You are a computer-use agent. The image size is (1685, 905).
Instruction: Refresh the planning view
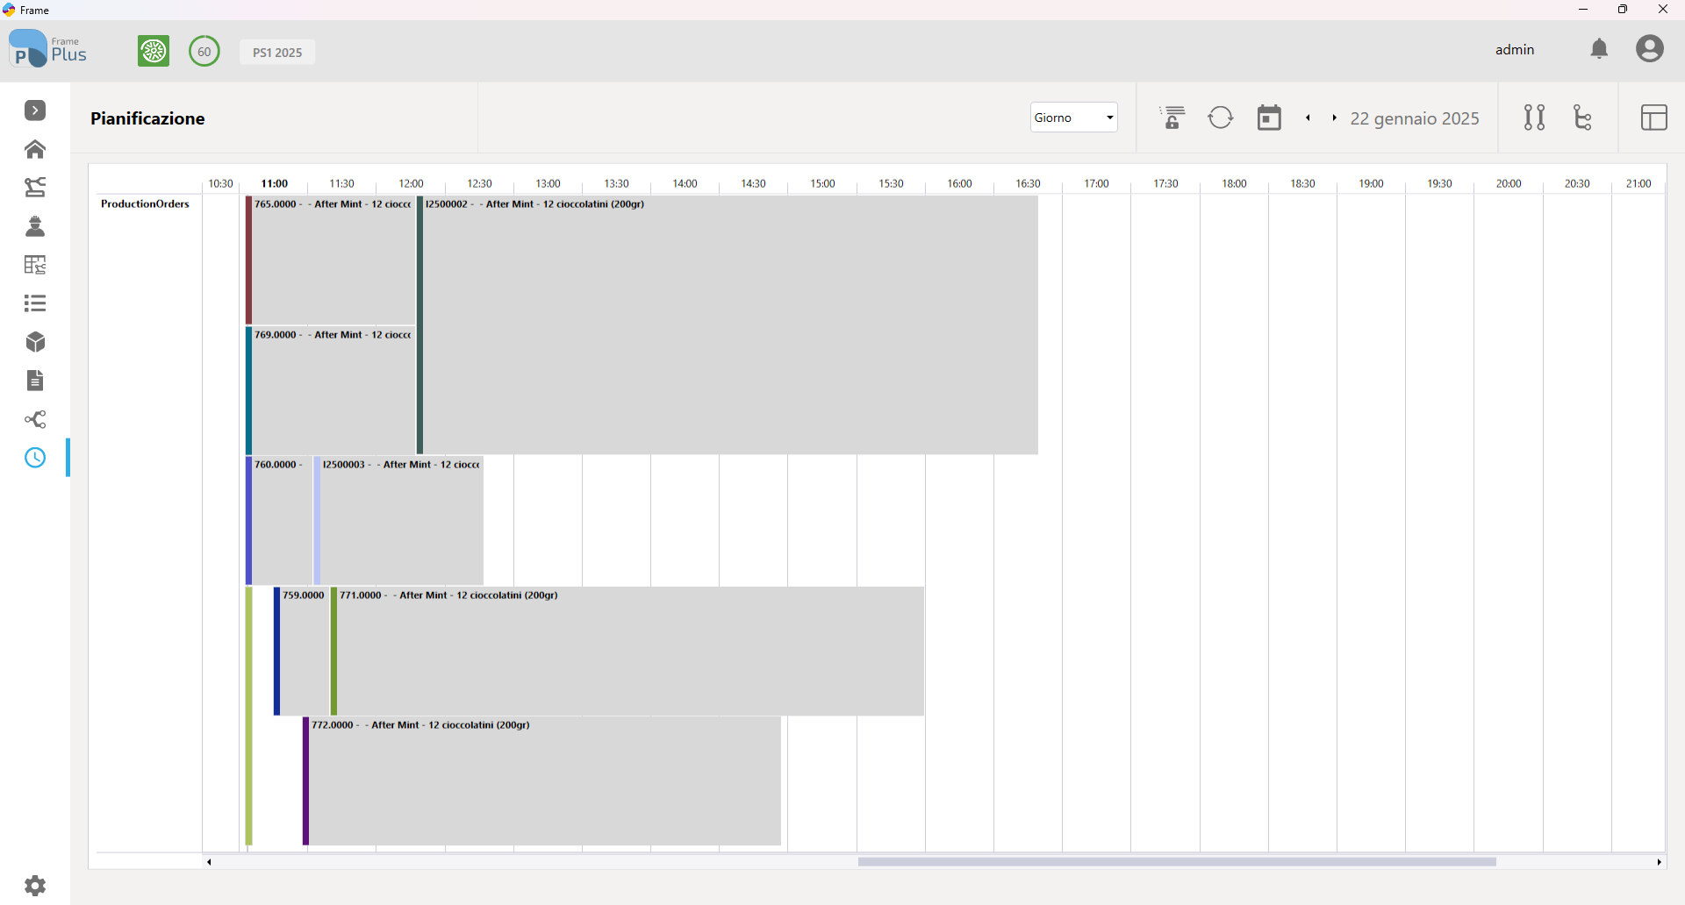[x=1221, y=118]
